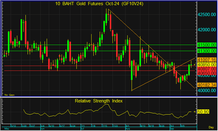Click the Relative Strength Index panel title

(x=99, y=101)
